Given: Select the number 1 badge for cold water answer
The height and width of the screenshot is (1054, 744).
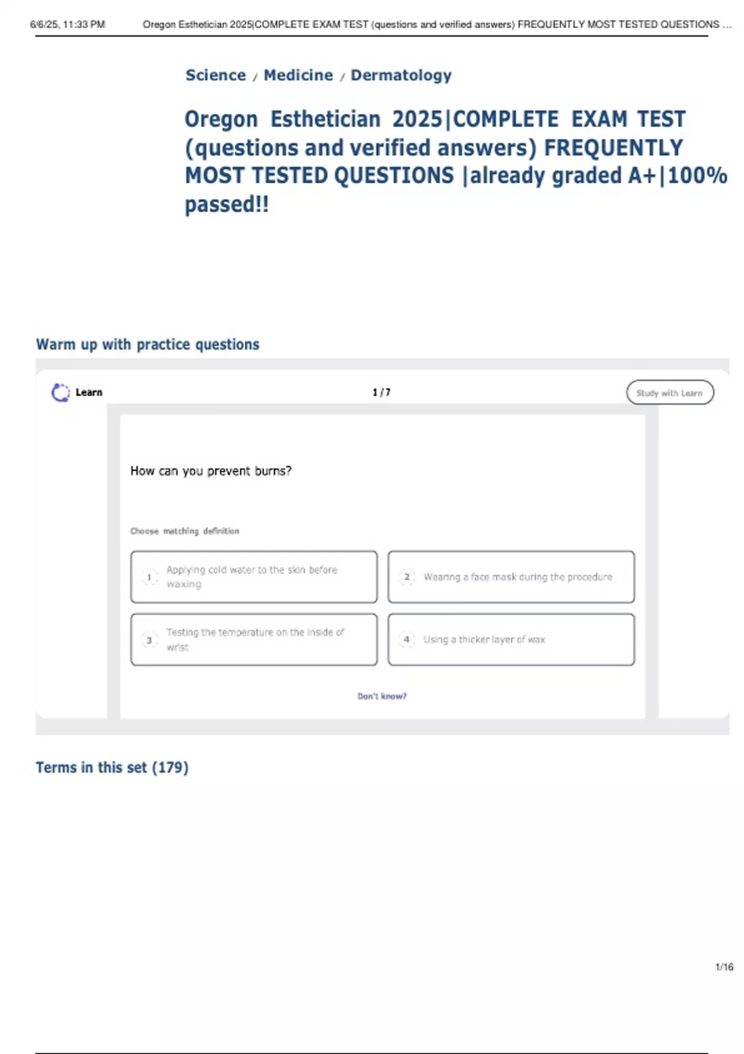Looking at the screenshot, I should [149, 577].
